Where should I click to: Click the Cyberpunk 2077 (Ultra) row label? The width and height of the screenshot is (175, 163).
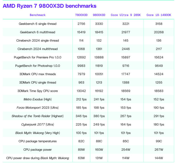38,125
